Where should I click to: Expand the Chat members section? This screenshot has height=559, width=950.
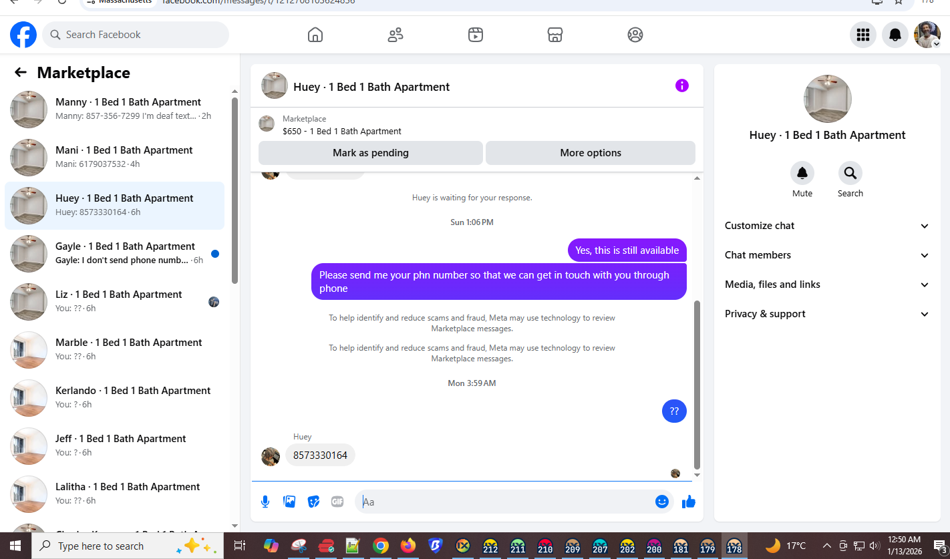pos(827,255)
